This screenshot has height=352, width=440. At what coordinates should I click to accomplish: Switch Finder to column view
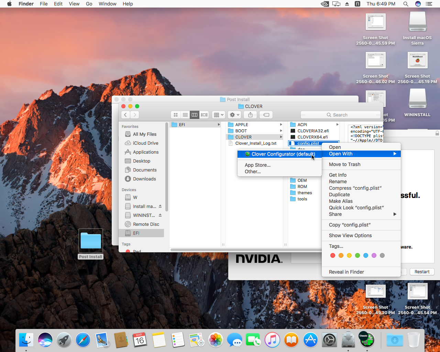(195, 115)
